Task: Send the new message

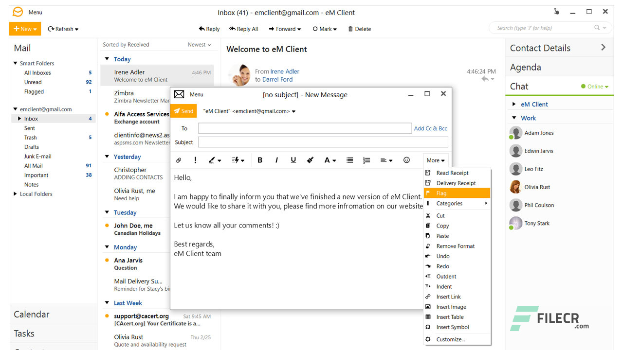Action: [x=183, y=111]
